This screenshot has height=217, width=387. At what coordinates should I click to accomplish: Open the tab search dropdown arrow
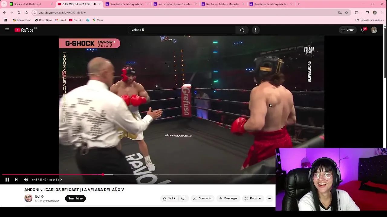(4, 4)
